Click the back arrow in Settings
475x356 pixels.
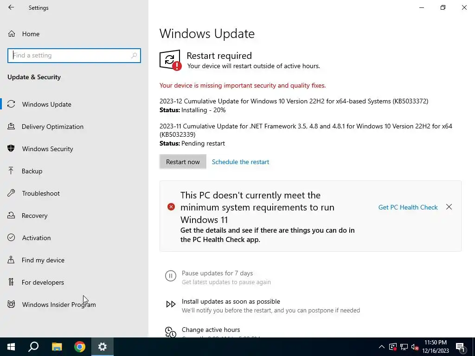tap(11, 7)
